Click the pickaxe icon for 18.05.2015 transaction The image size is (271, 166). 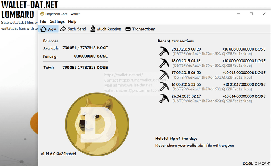[x=164, y=63]
